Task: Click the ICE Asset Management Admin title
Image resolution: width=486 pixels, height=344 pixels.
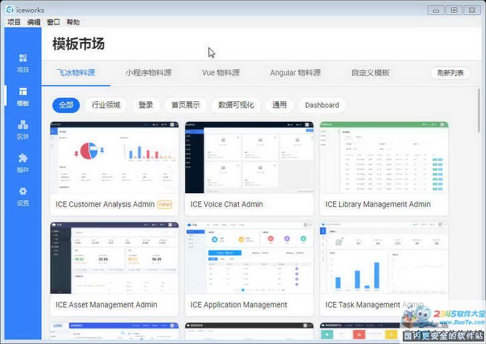Action: (106, 305)
